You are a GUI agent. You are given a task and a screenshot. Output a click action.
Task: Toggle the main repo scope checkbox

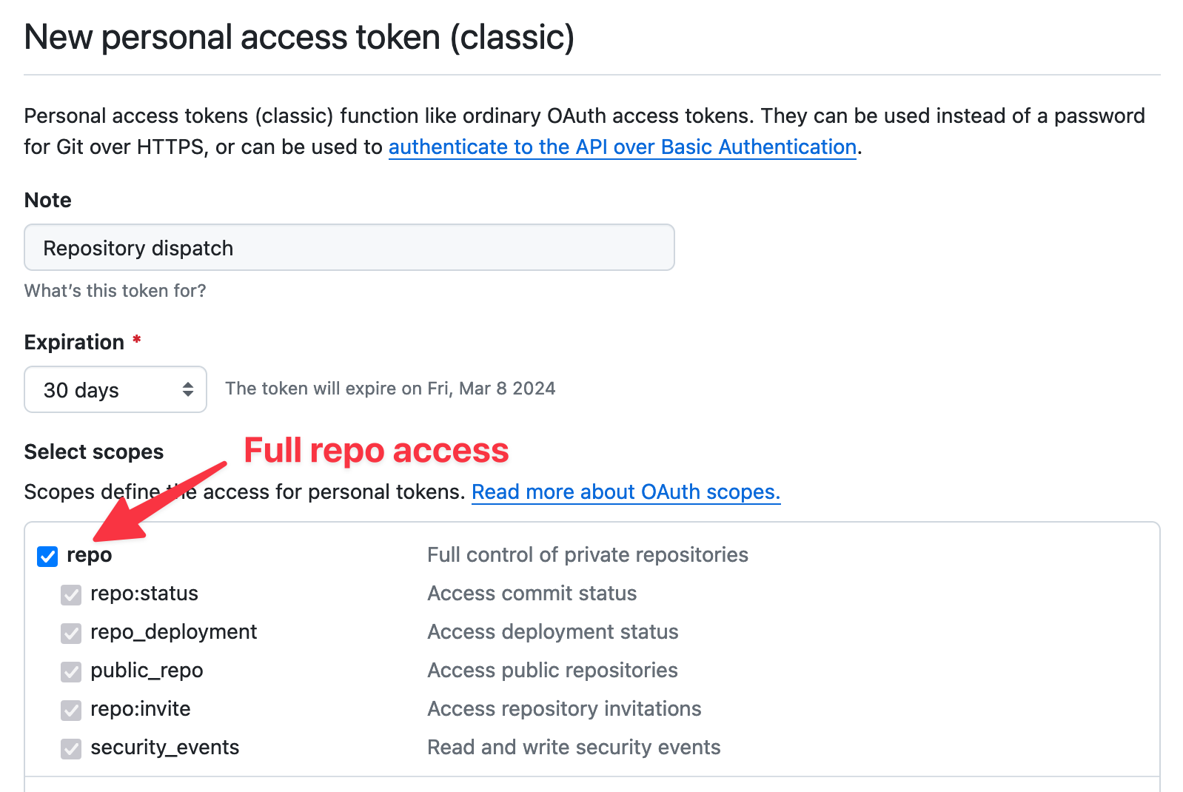pos(47,556)
